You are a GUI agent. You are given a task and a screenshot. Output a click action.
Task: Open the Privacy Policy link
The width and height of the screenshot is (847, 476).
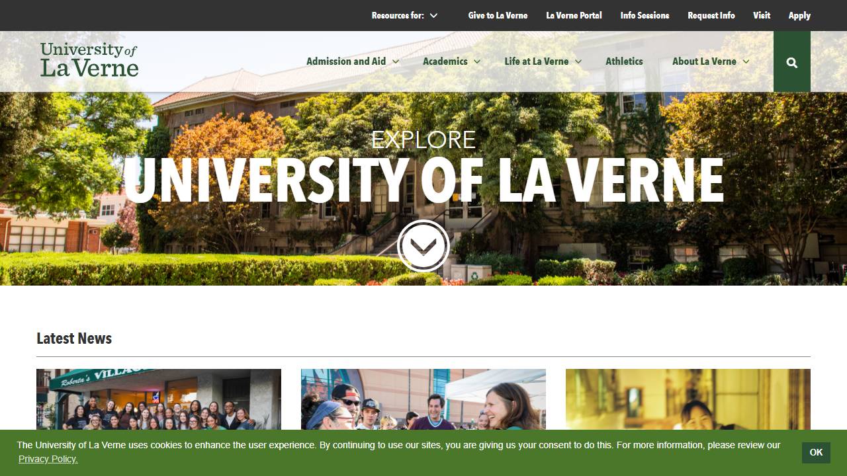[x=48, y=459]
